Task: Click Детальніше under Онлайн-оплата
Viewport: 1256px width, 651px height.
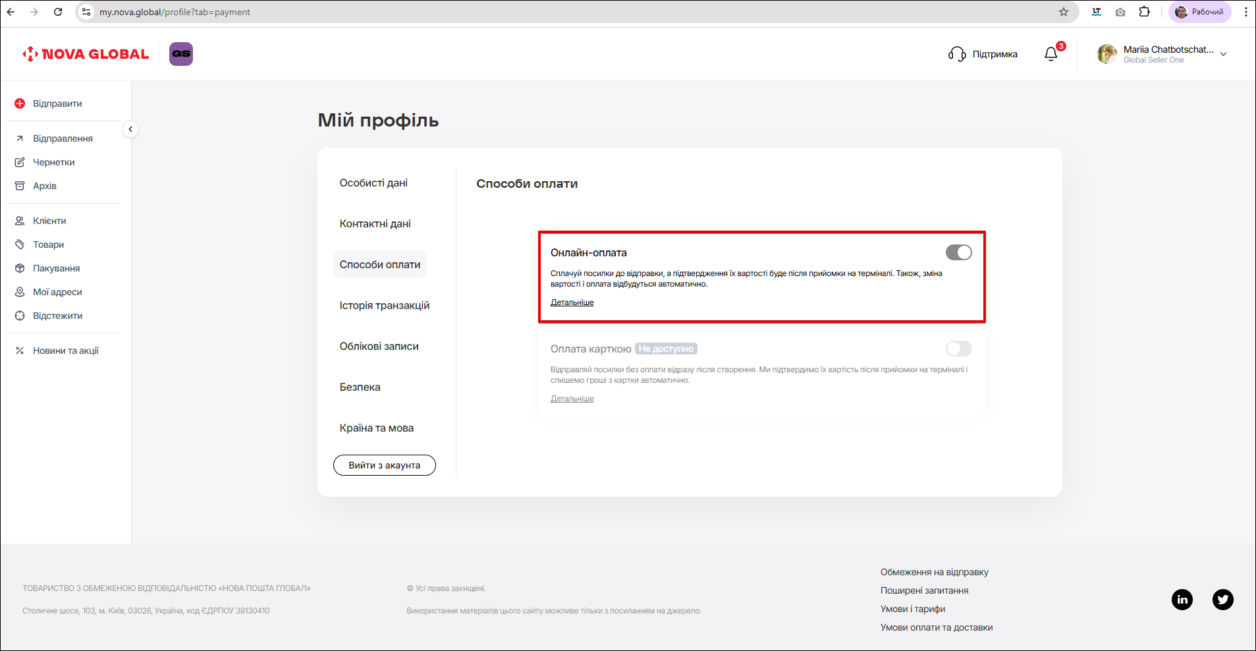Action: coord(572,302)
